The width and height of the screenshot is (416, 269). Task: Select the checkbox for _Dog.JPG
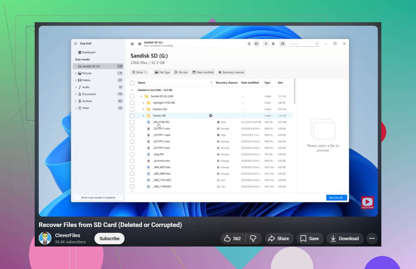point(132,154)
